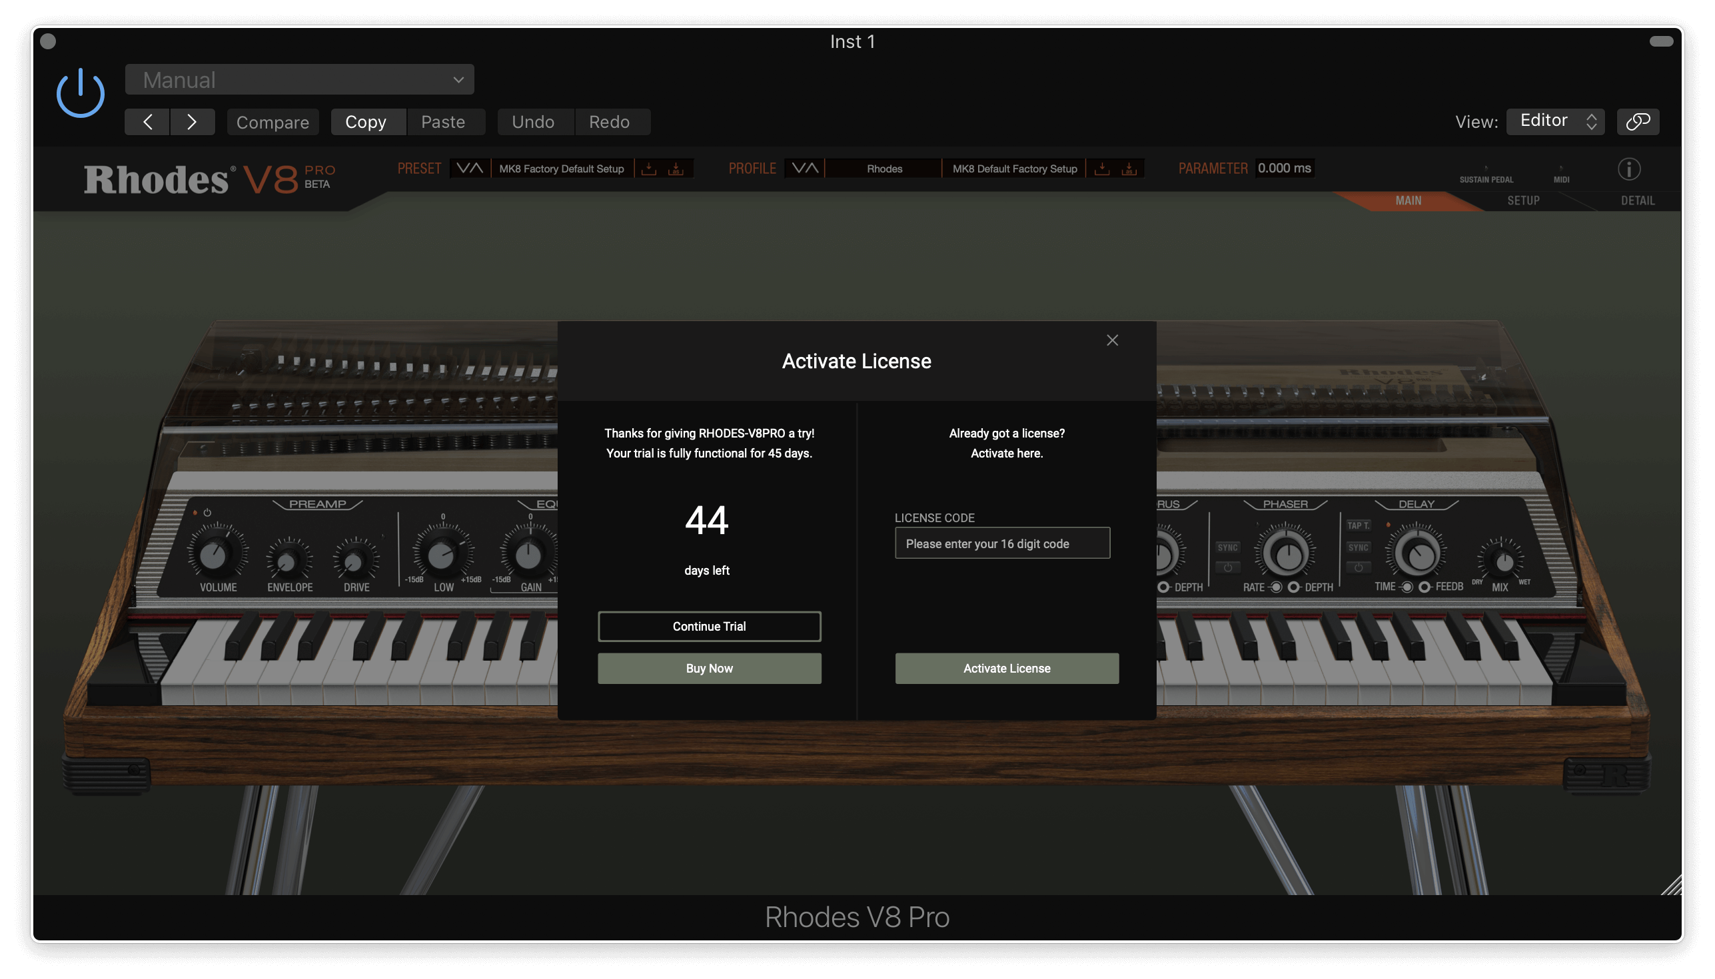The height and width of the screenshot is (979, 1715).
Task: Open the View Editor dropdown
Action: coord(1555,122)
